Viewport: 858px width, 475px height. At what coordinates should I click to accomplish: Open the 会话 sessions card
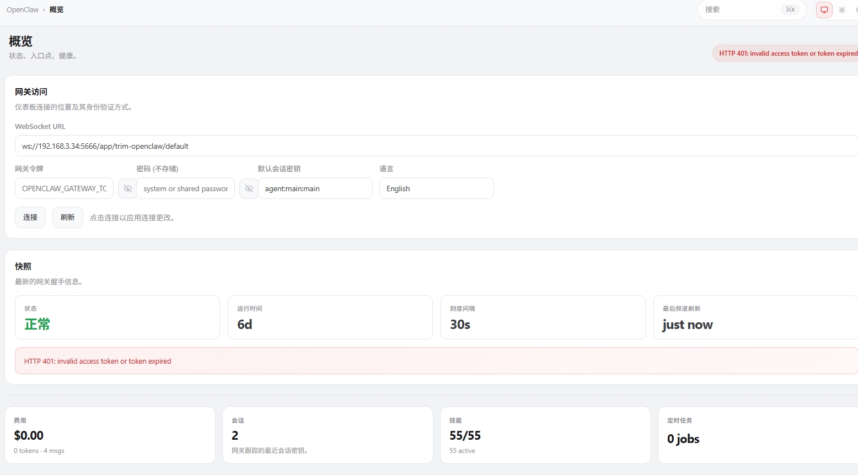(x=328, y=435)
